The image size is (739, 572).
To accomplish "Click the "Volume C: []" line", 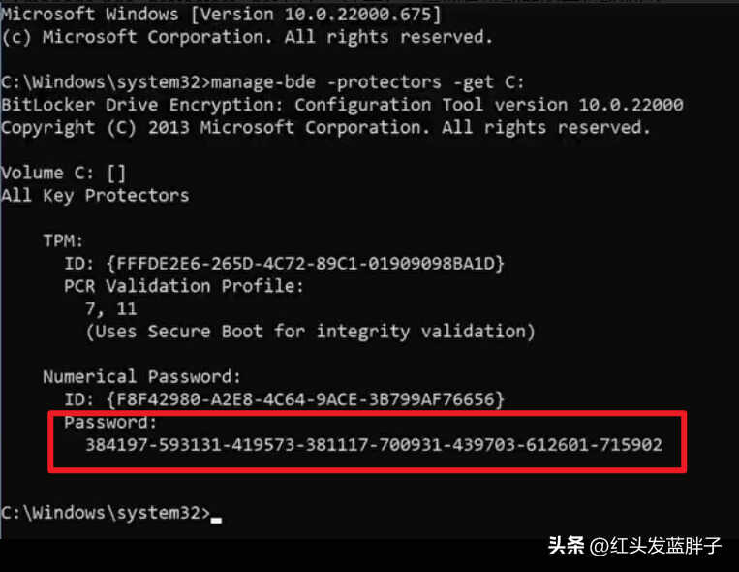I will [x=64, y=173].
